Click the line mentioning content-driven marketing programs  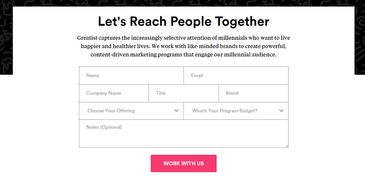pyautogui.click(x=183, y=55)
